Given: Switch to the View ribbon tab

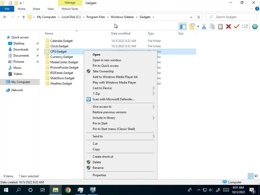Looking at the screenshot, I should [x=51, y=9].
